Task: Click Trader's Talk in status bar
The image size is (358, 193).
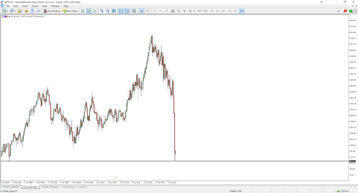Action: tap(236, 191)
